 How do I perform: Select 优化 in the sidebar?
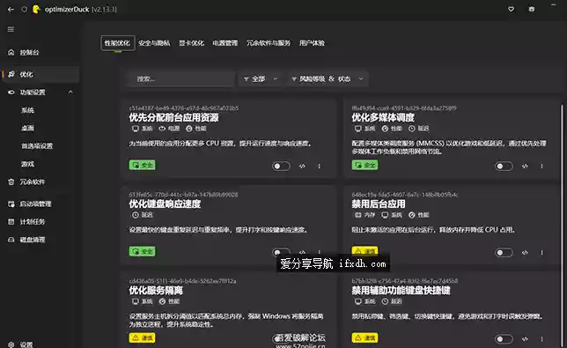click(x=40, y=74)
